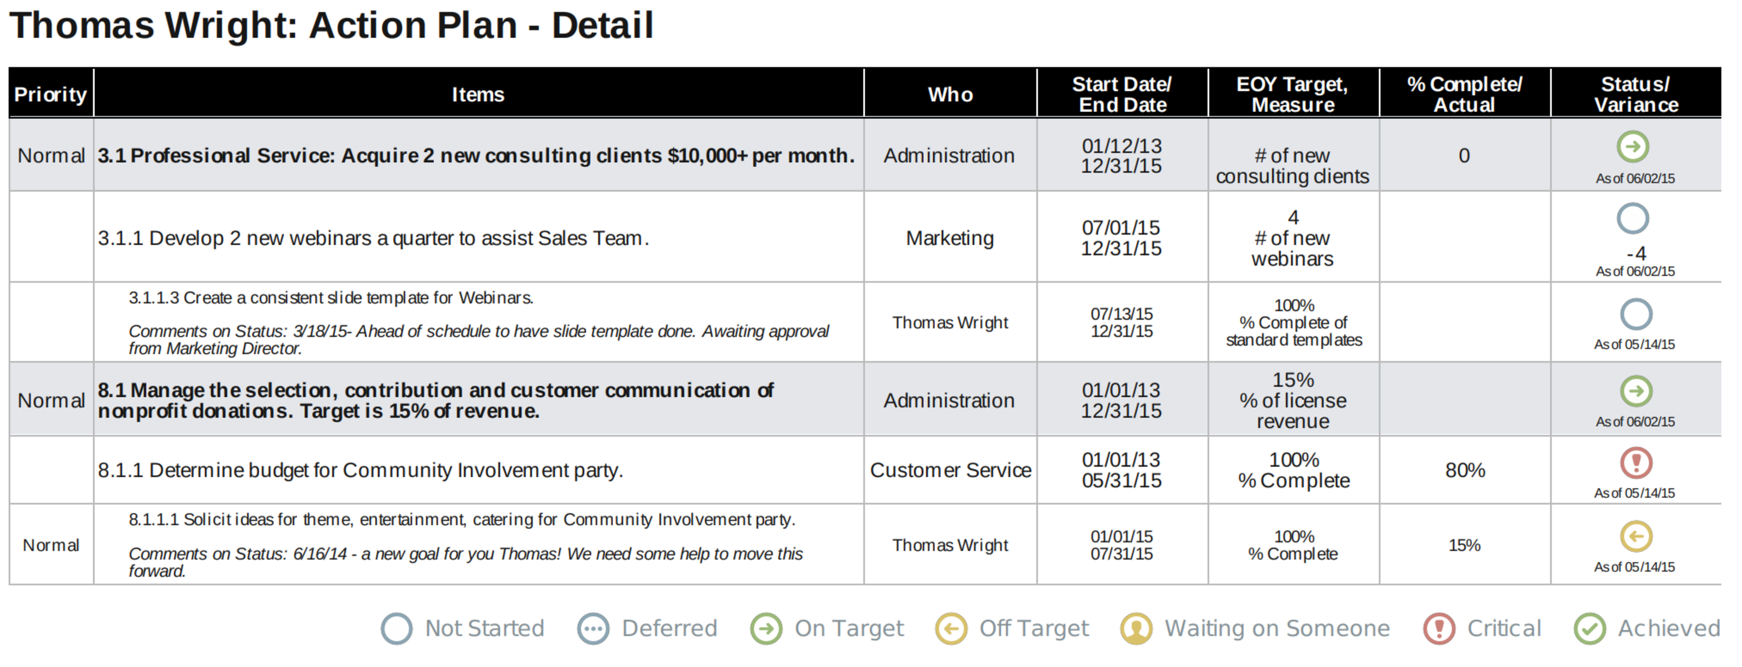This screenshot has height=667, width=1742.
Task: Click the Deferred legend icon
Action: 593,628
